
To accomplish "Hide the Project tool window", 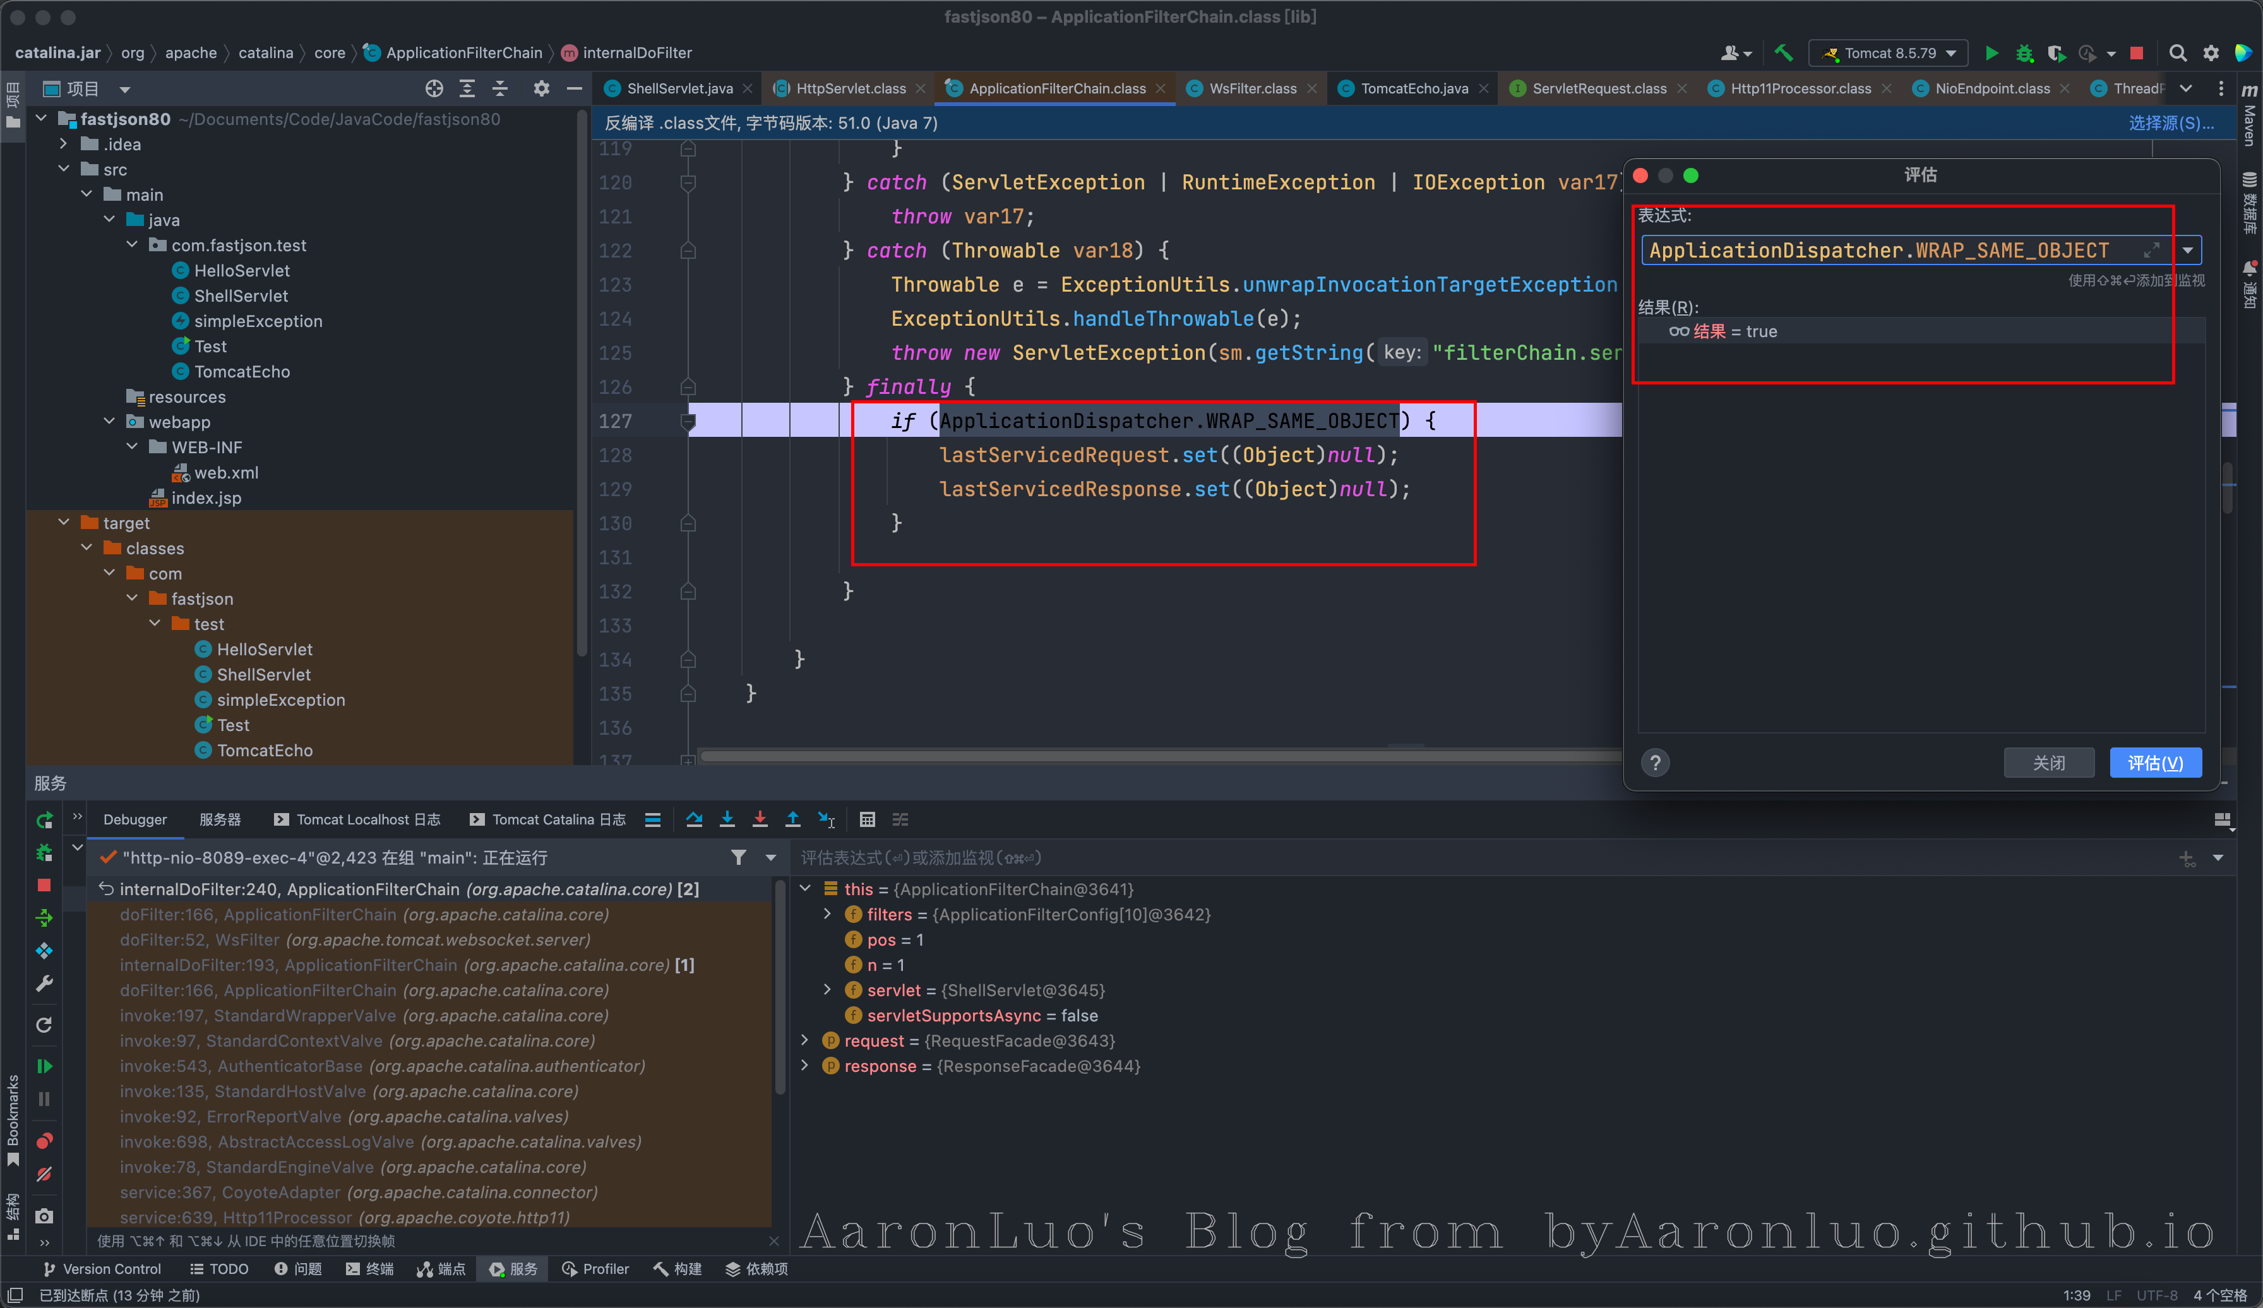I will click(x=575, y=88).
